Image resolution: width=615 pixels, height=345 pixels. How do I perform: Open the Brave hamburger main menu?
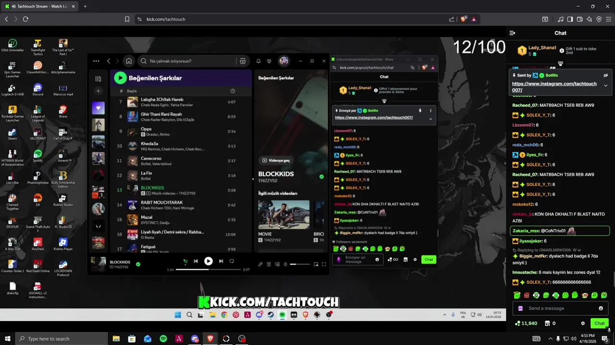pos(608,19)
